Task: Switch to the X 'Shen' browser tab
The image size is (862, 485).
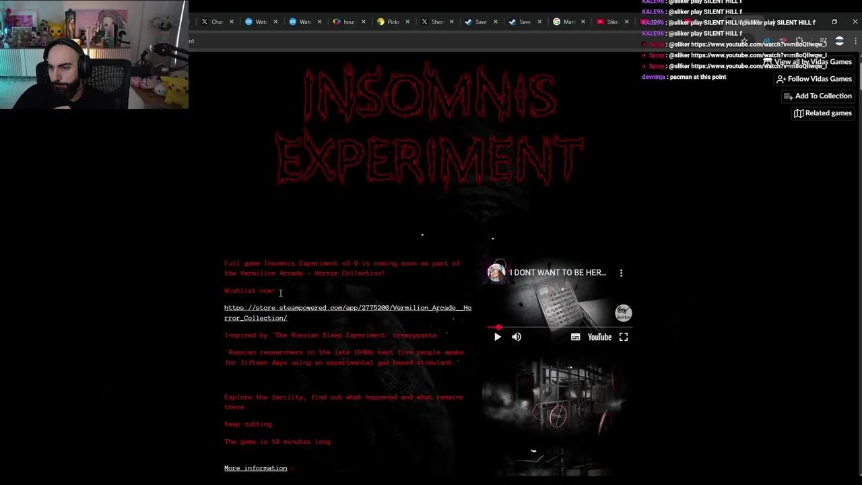Action: (x=436, y=22)
